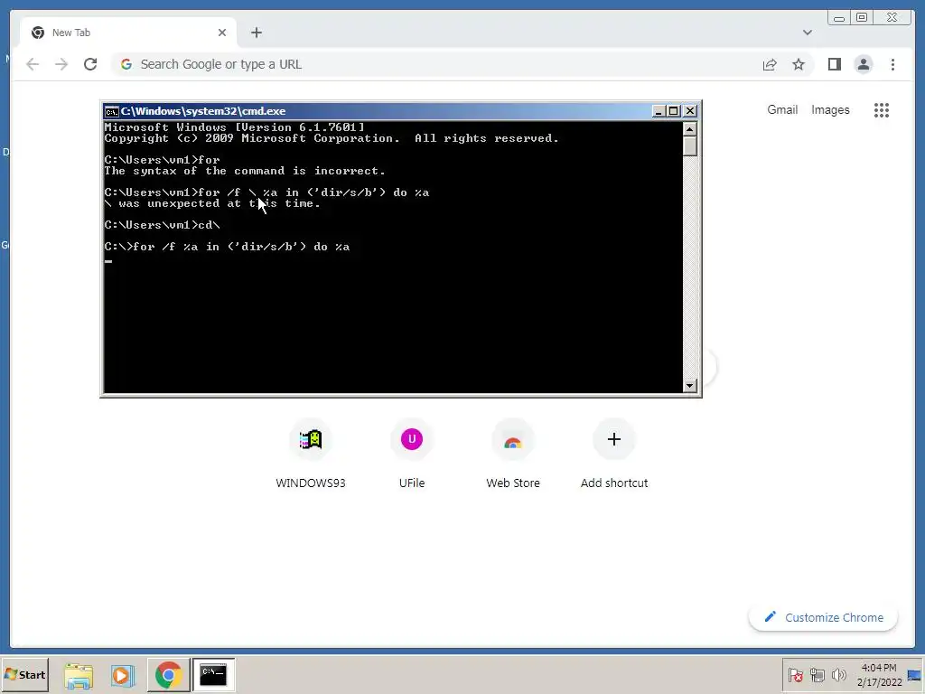Switch to Chrome in the taskbar
925x694 pixels.
(x=168, y=675)
